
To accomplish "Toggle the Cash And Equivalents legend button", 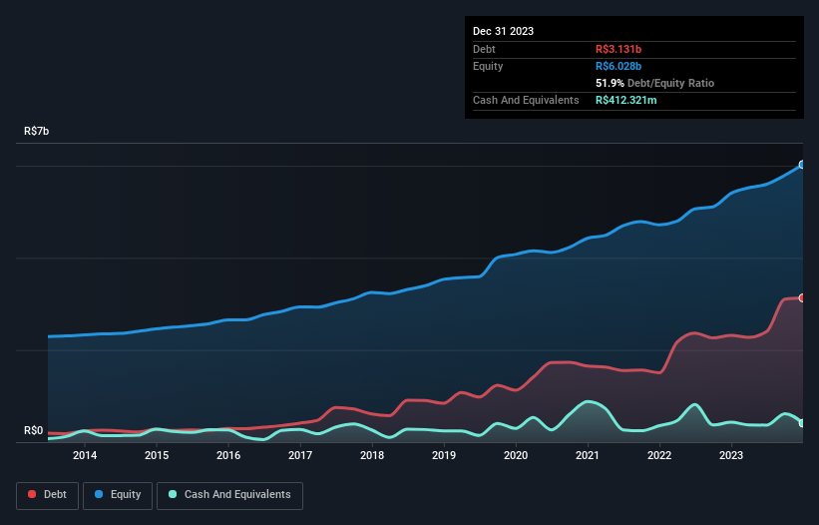I will tap(229, 495).
